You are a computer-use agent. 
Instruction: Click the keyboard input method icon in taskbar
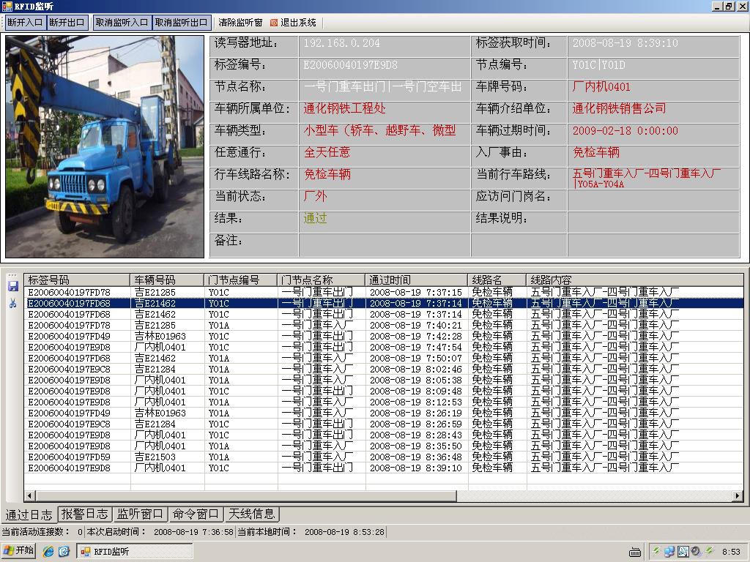click(635, 552)
